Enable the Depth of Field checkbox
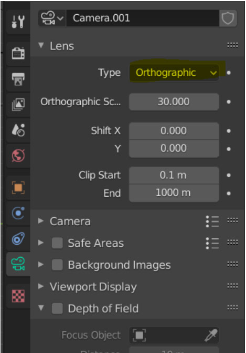This screenshot has width=246, height=353. [x=57, y=308]
